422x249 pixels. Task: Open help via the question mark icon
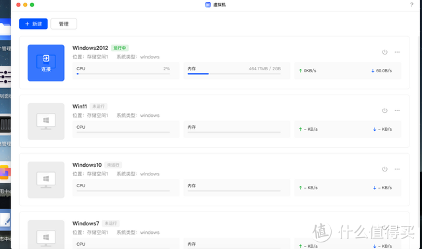(x=411, y=5)
